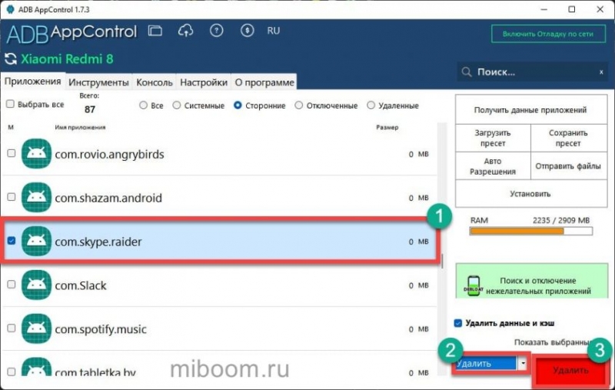Screen dimensions: 615x390
Task: Select the Системные radio button
Action: [177, 105]
